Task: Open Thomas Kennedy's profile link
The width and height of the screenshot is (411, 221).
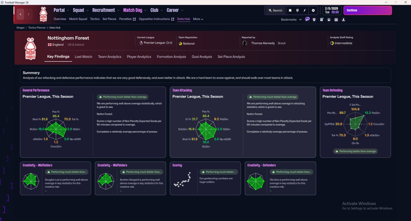Action: (x=263, y=43)
